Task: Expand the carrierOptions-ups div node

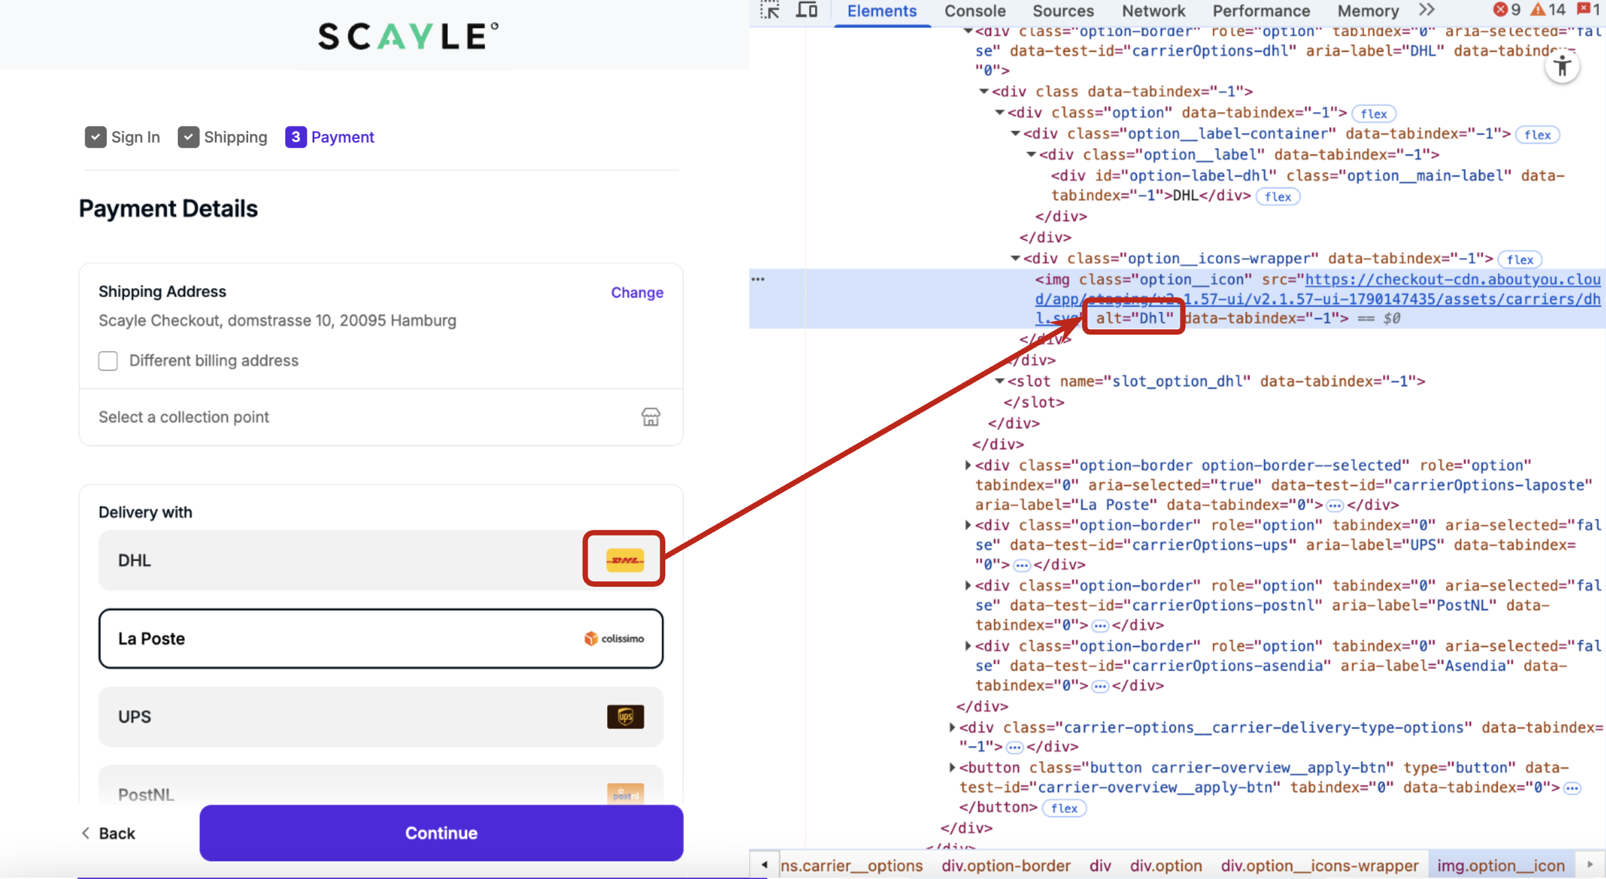Action: pyautogui.click(x=968, y=525)
